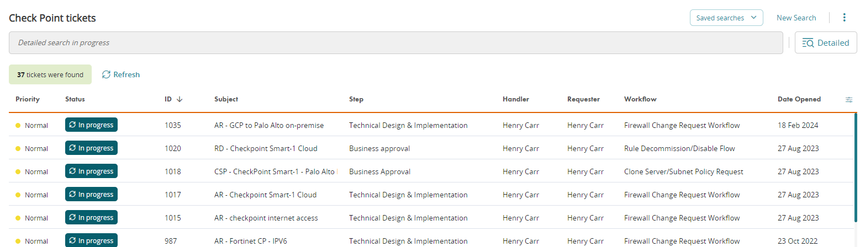Open ticket AR - GCP to Palo Alto on-premise
860x247 pixels.
(x=269, y=125)
